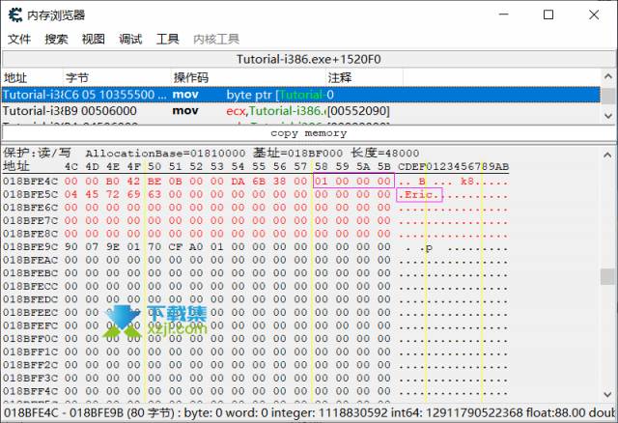Select byte 70 in row 018BFE9C

tap(154, 247)
